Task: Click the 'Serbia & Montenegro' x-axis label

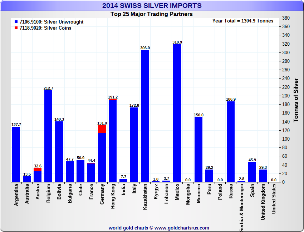Action: coord(241,208)
